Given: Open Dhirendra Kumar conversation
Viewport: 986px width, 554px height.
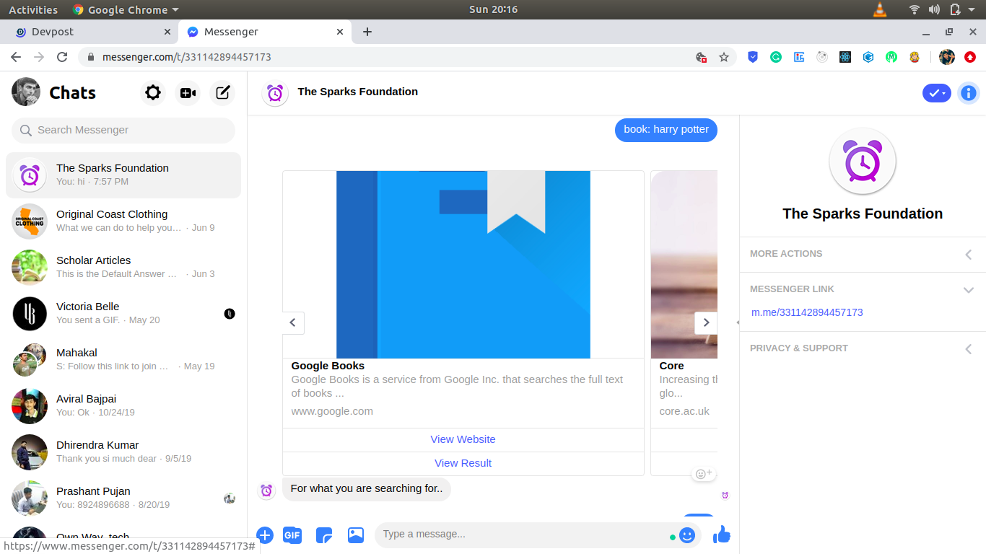Looking at the screenshot, I should click(x=123, y=452).
